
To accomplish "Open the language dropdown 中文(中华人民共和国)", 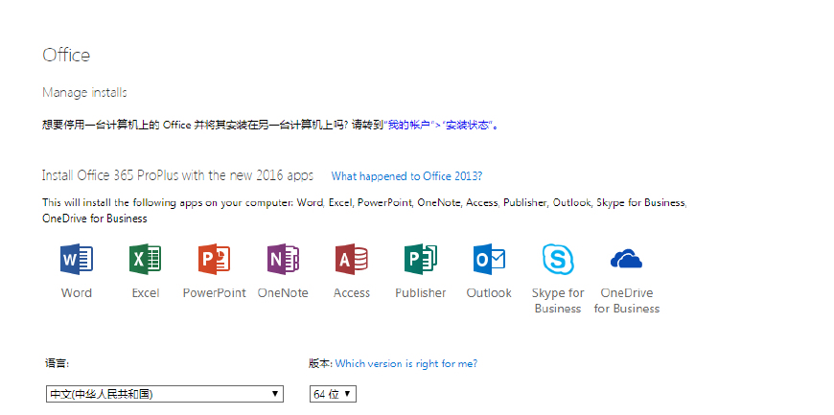I will [x=164, y=394].
